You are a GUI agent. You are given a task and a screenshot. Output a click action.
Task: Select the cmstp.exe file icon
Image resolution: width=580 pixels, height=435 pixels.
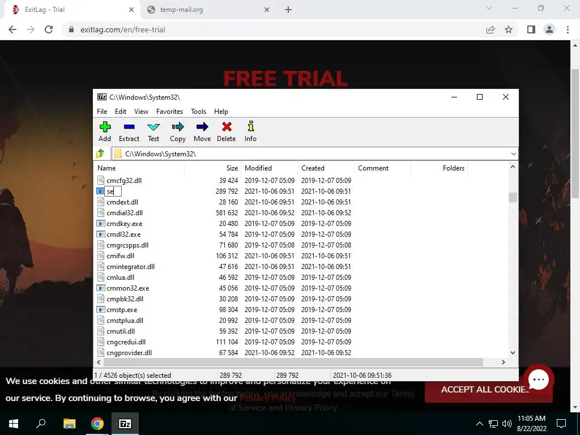101,310
